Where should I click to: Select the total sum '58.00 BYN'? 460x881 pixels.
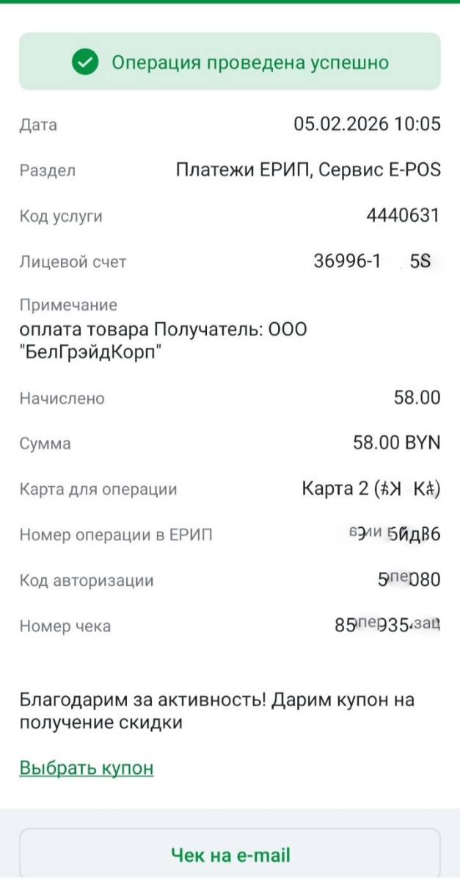click(396, 443)
